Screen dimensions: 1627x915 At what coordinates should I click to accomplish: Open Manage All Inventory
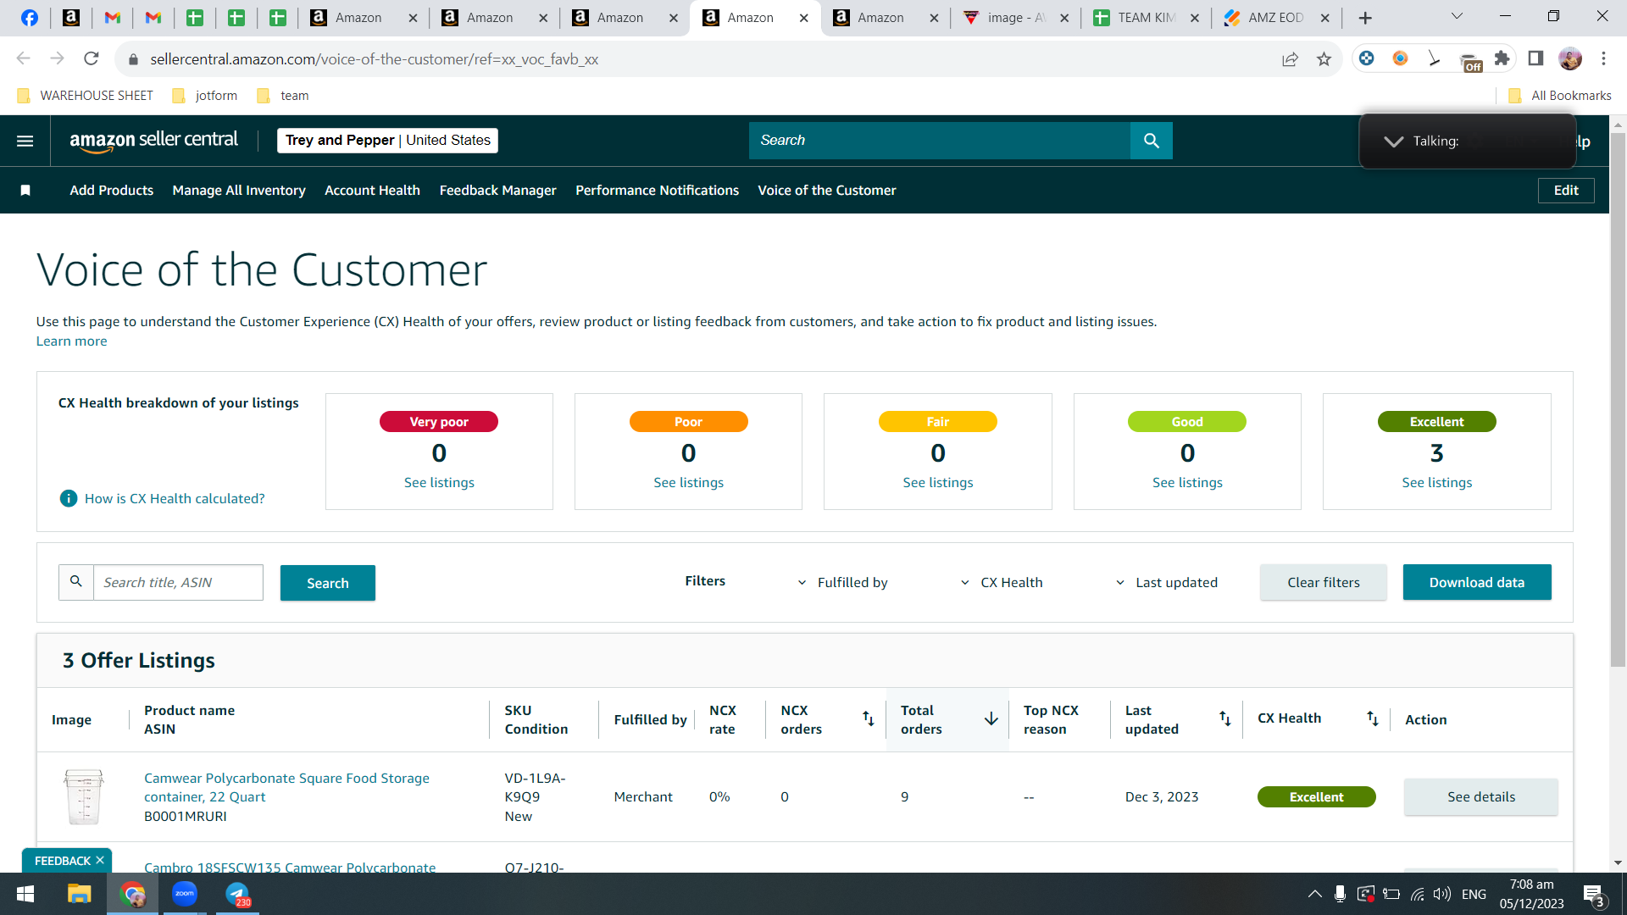tap(239, 191)
